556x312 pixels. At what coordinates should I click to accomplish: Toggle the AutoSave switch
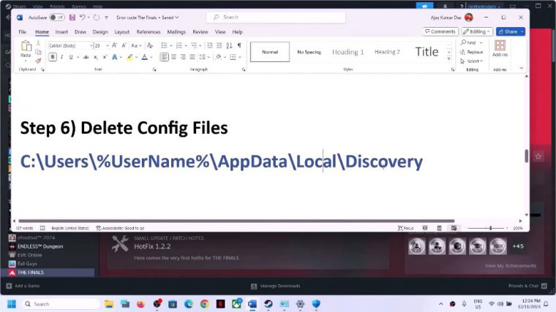click(56, 17)
